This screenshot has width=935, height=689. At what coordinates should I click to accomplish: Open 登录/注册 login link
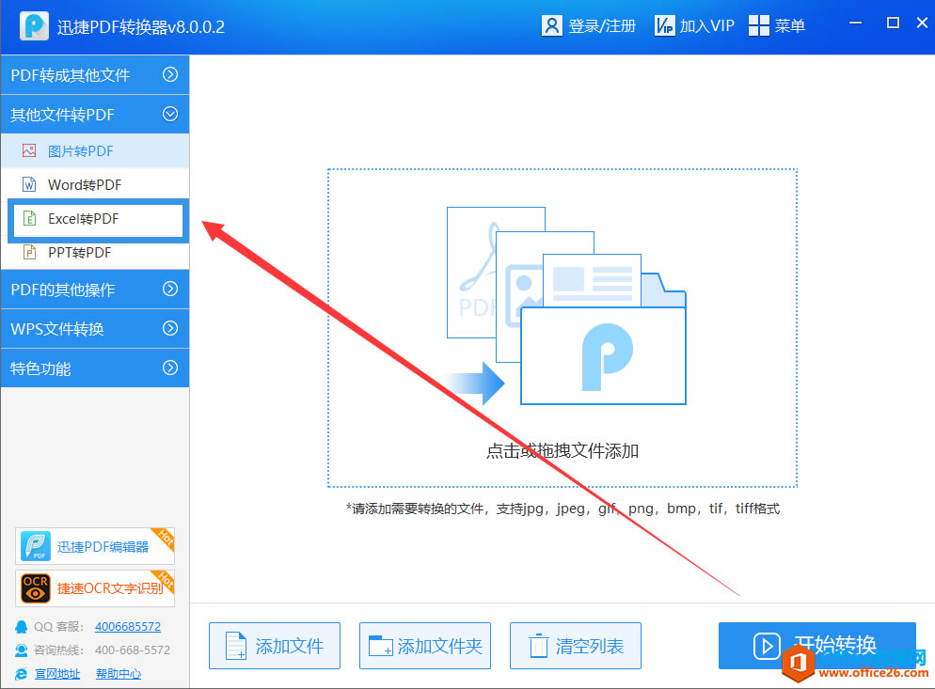602,26
